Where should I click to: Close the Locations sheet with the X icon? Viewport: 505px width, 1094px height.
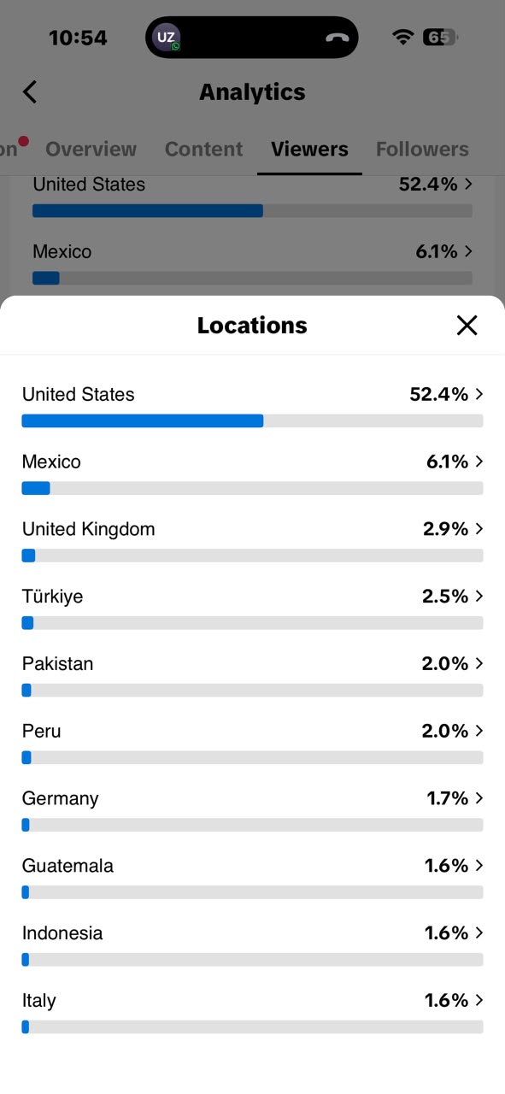click(467, 325)
